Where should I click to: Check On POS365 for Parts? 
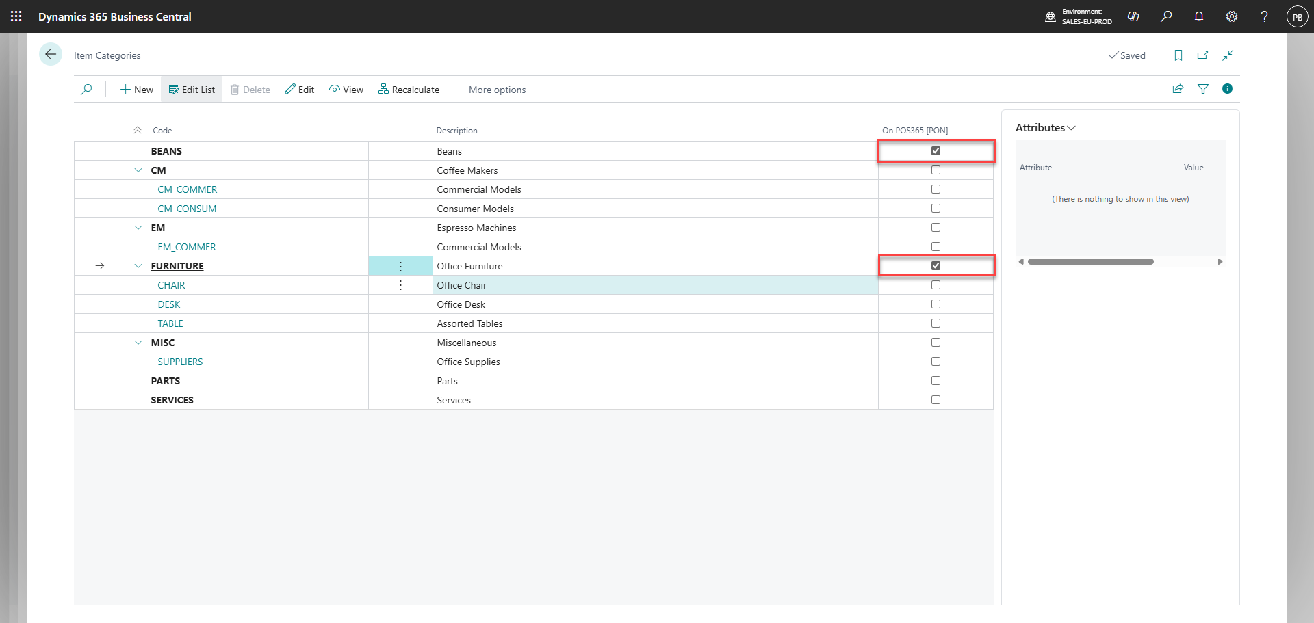click(x=936, y=381)
